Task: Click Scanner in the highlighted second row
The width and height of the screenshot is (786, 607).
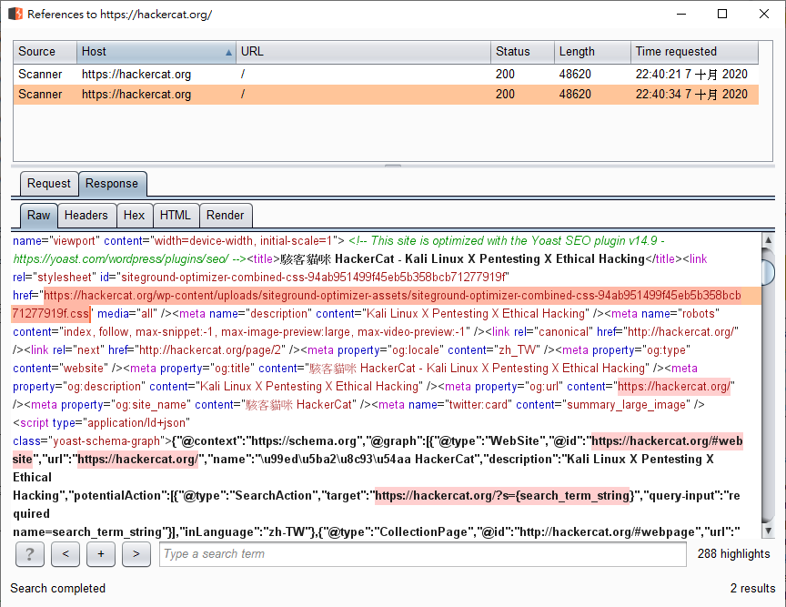Action: click(x=40, y=95)
